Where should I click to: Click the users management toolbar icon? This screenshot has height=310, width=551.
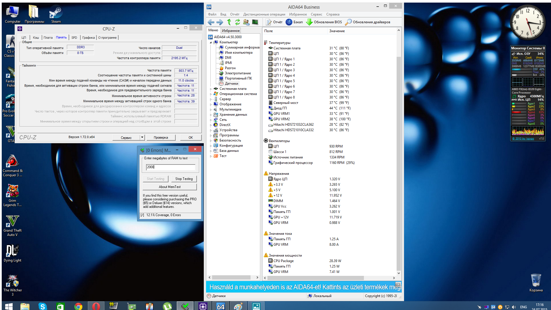[246, 22]
